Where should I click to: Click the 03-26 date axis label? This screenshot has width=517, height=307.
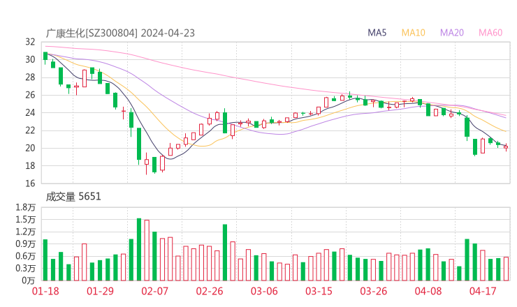coord(373,291)
